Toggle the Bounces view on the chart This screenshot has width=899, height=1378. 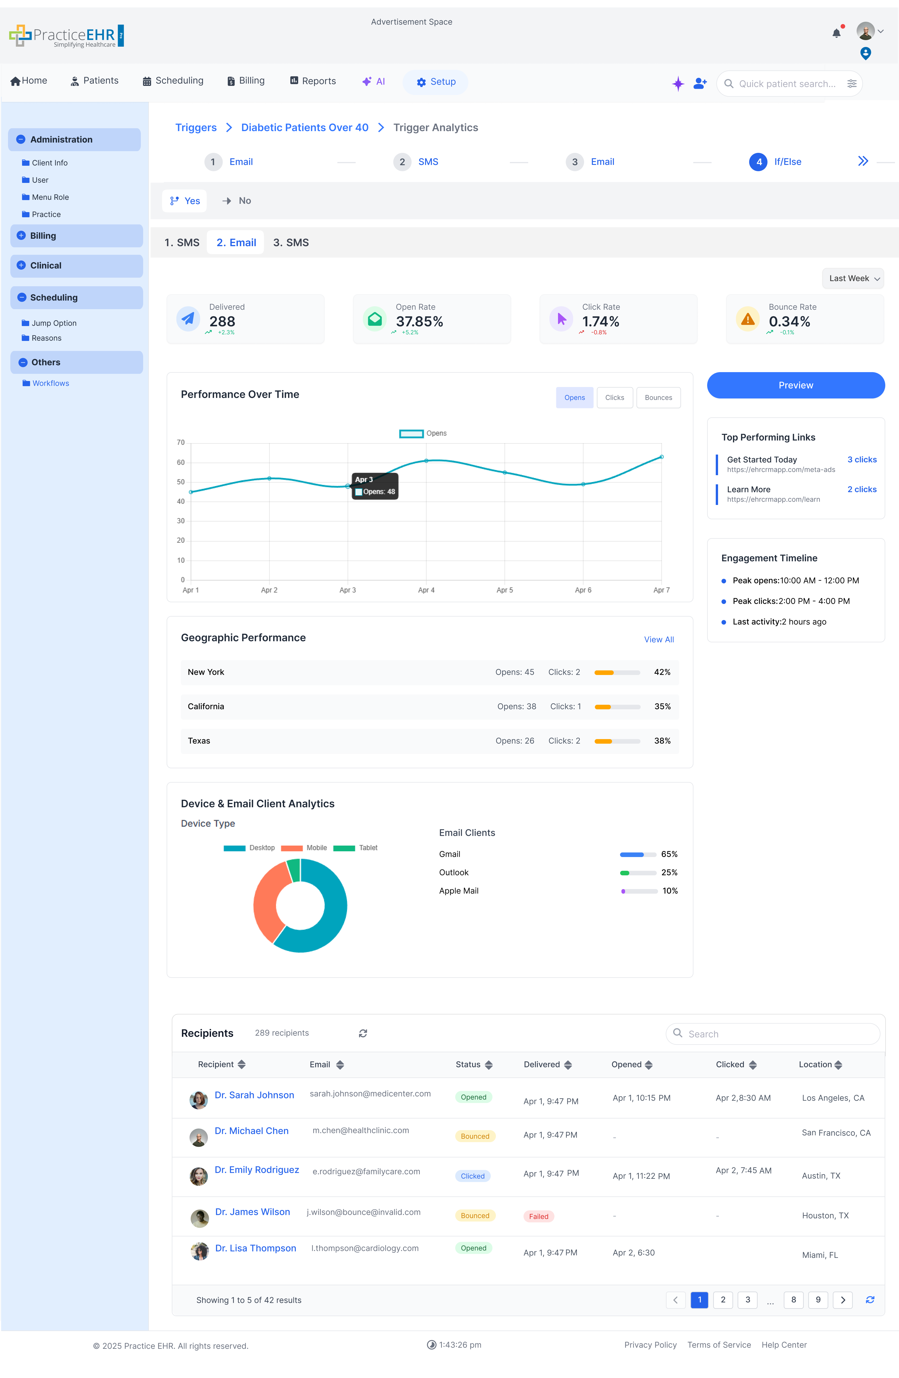point(658,397)
